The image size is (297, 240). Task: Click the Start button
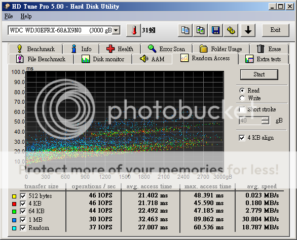click(x=259, y=74)
